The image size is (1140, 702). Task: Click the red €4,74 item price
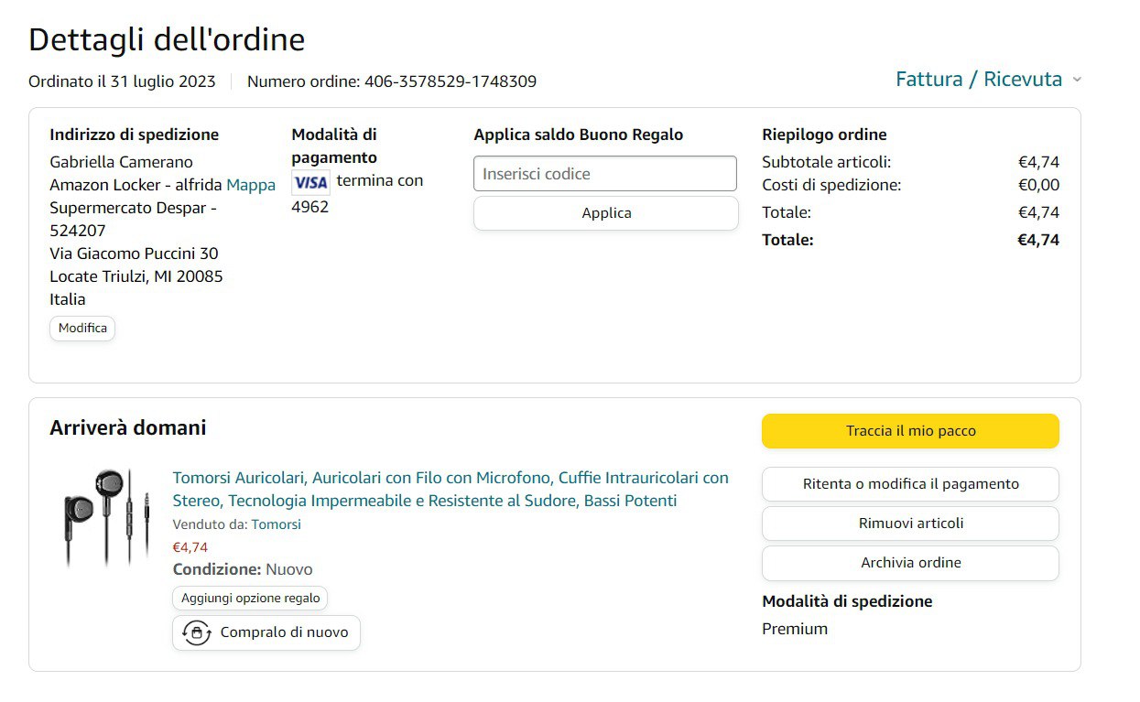tap(190, 547)
